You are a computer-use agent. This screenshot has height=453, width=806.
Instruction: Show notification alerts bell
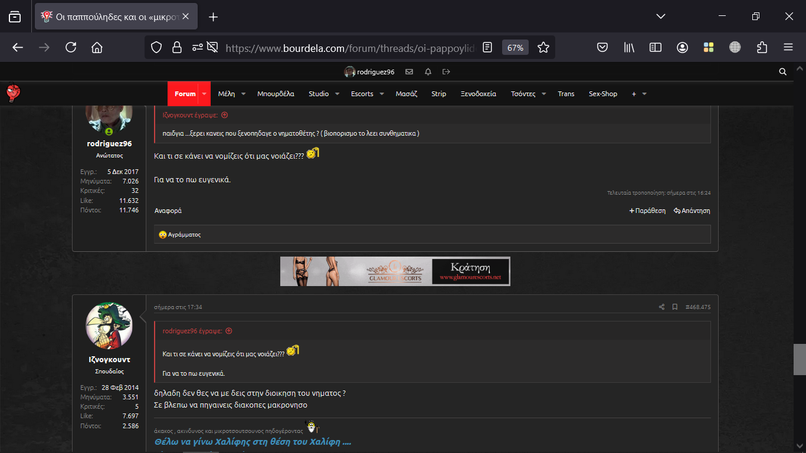coord(428,72)
